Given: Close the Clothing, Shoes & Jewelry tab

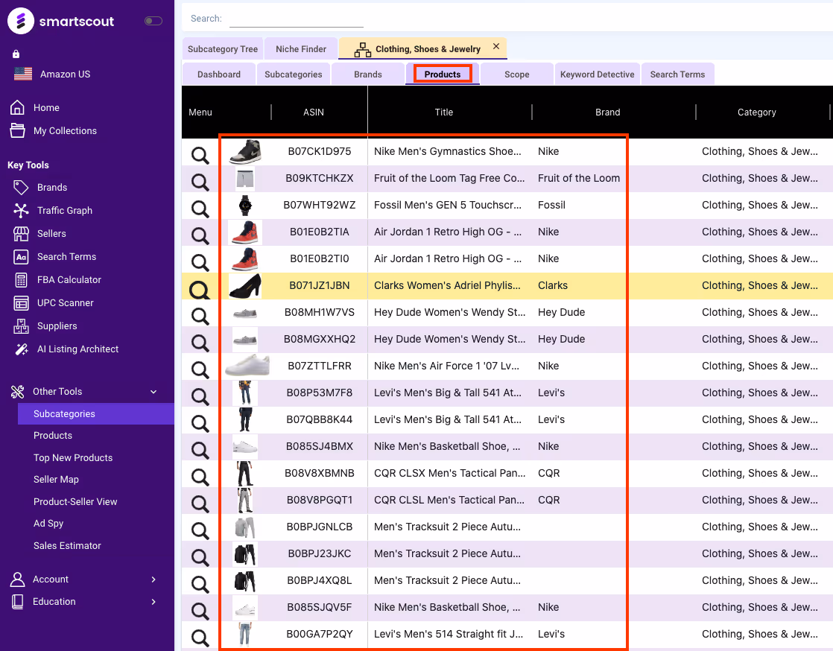Looking at the screenshot, I should tap(496, 46).
